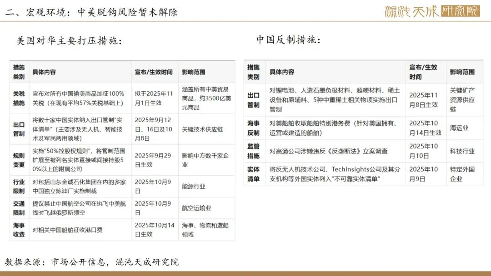The width and height of the screenshot is (491, 276).
Task: Click 关税措施 category cell
Action: [19, 98]
